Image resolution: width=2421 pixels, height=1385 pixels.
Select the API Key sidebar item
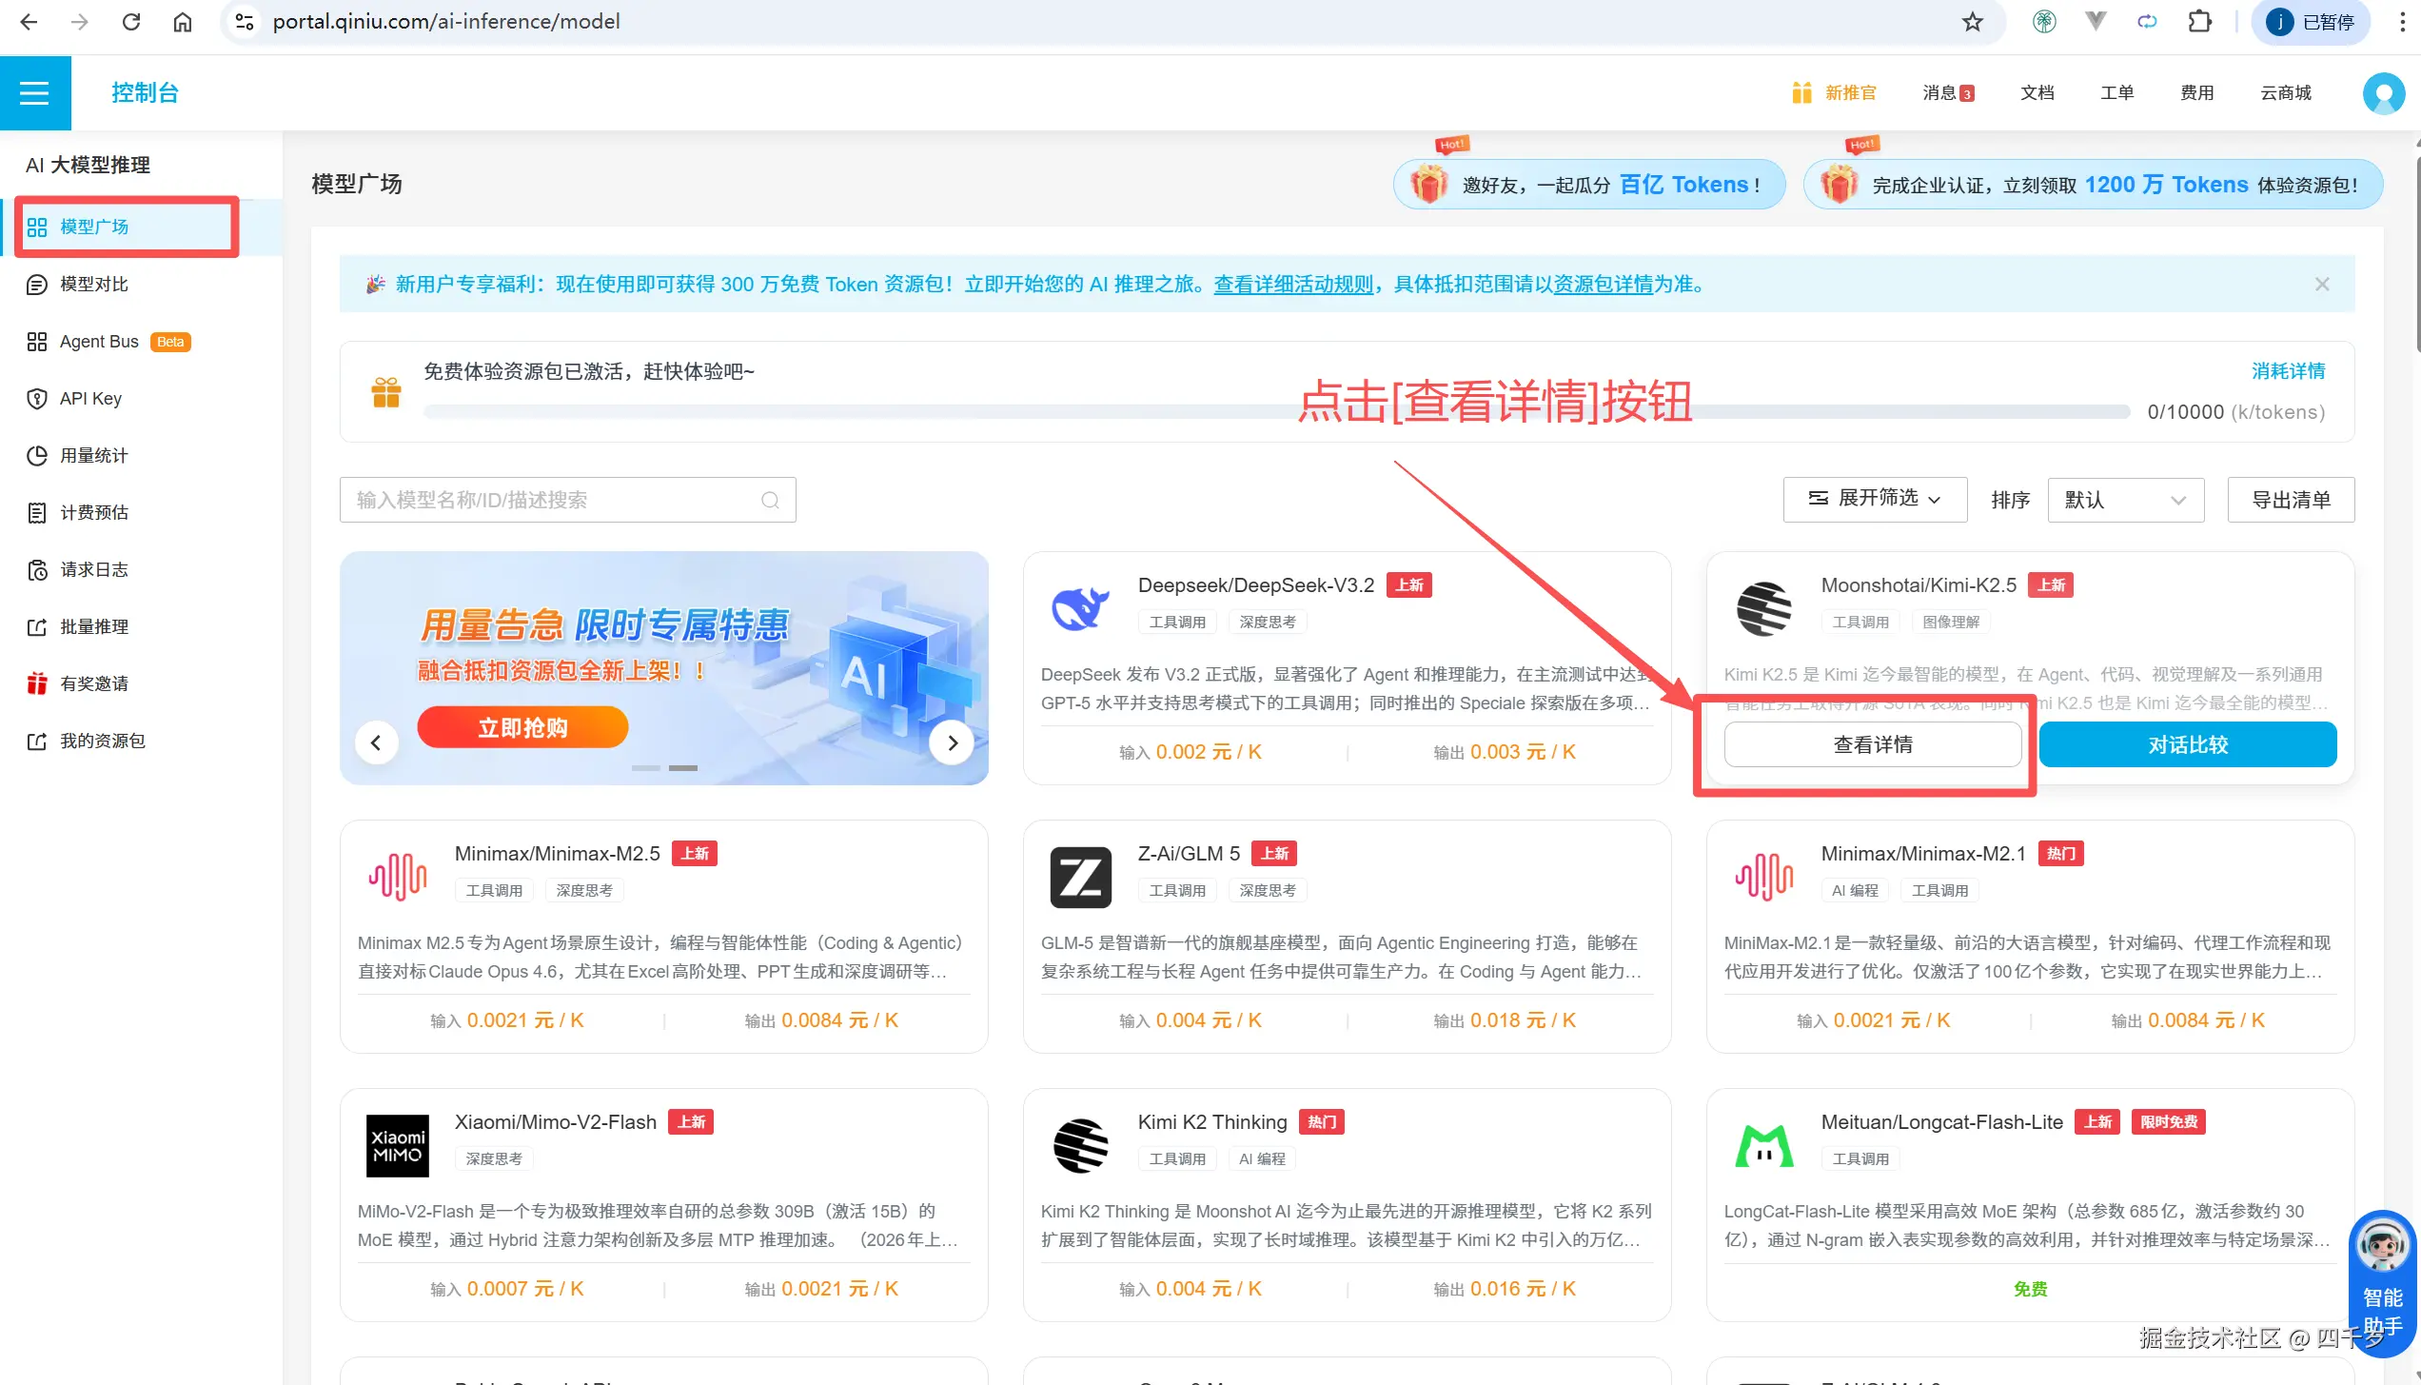[x=90, y=398]
